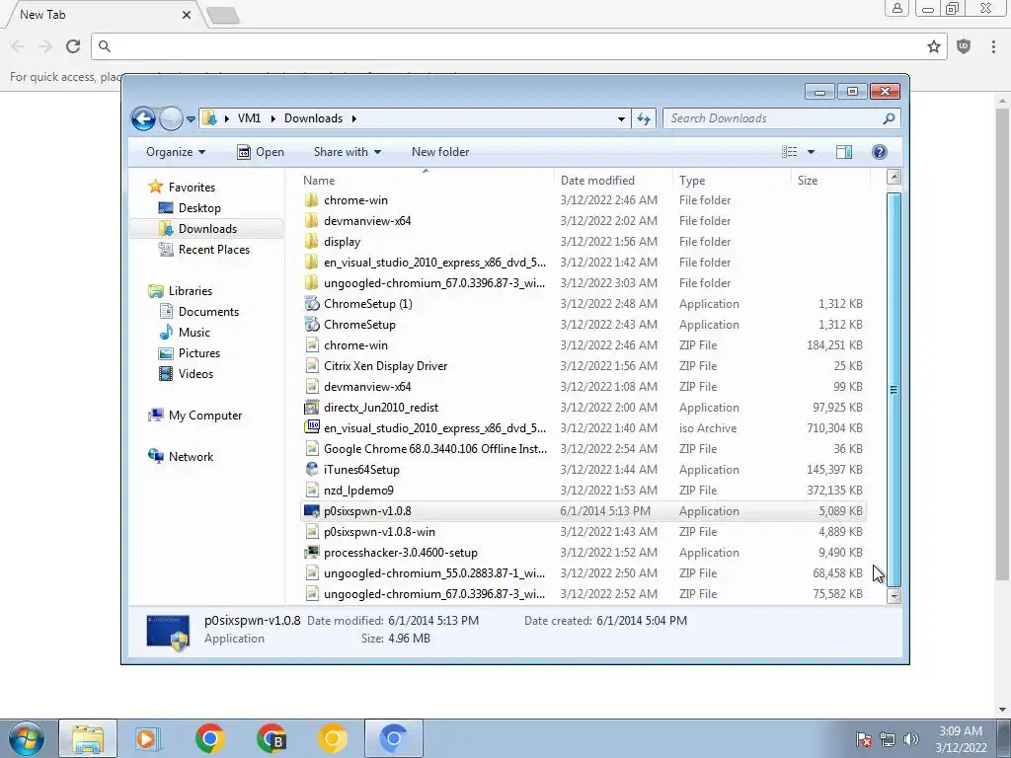The image size is (1011, 758).
Task: Click the Explorer back arrow button
Action: coord(143,118)
